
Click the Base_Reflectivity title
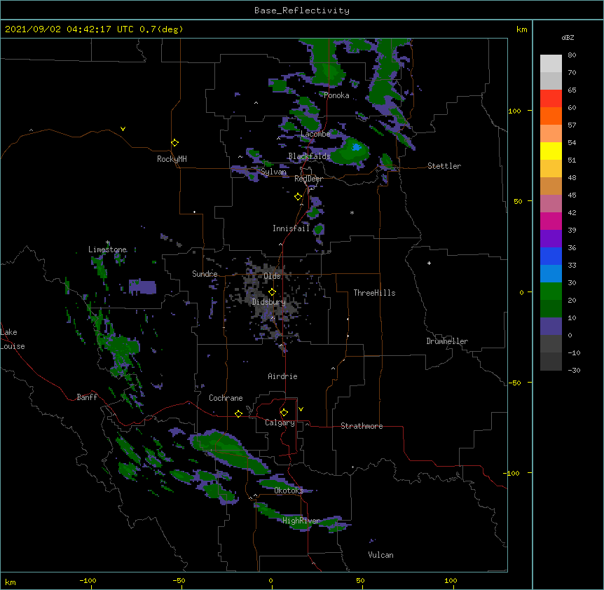pos(302,11)
